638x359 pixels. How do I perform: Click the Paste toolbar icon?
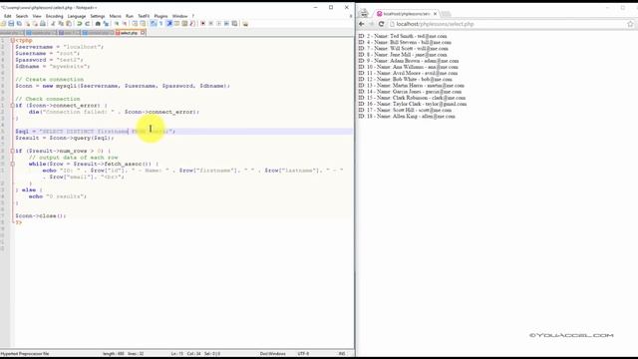coord(69,24)
